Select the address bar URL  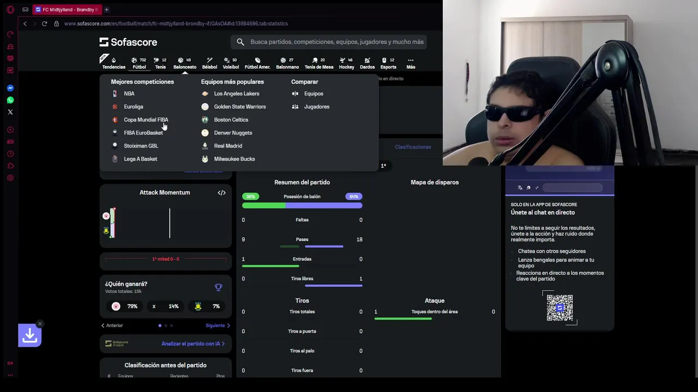pyautogui.click(x=176, y=23)
